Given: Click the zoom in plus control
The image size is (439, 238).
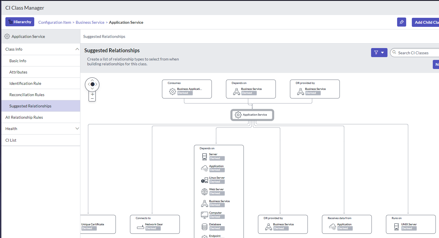Looking at the screenshot, I should [x=92, y=94].
